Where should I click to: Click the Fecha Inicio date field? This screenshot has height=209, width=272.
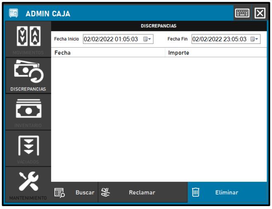(111, 39)
